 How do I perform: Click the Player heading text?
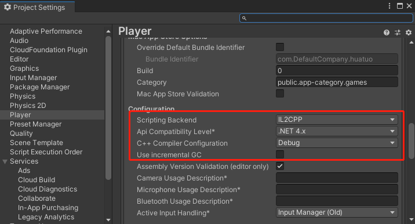point(134,31)
